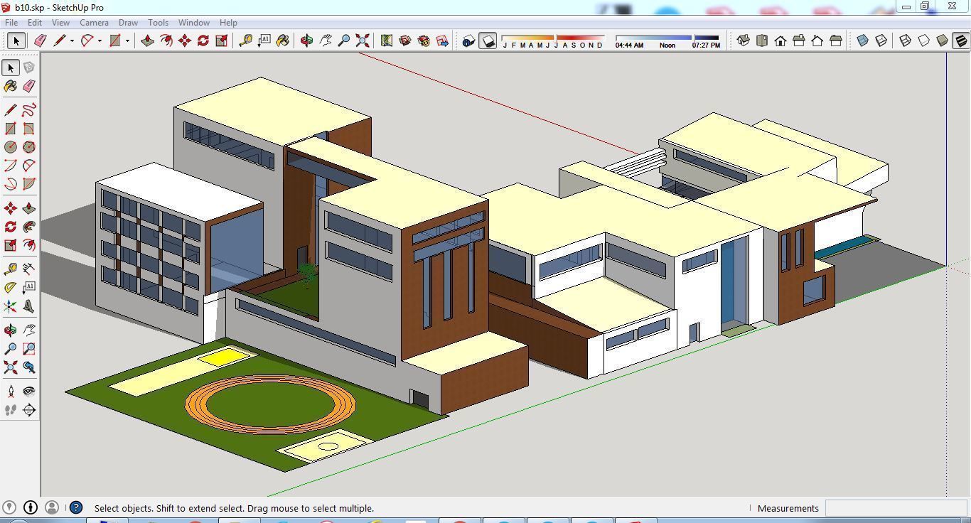
Task: Set the shadow month slider
Action: (553, 38)
